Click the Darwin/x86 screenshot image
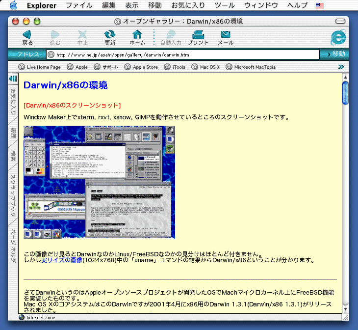The width and height of the screenshot is (358, 330). 100,182
